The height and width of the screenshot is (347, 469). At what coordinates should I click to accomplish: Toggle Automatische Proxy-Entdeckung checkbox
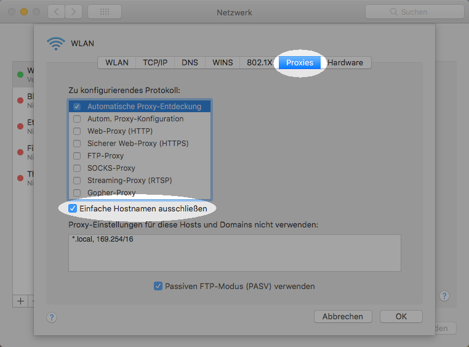click(x=78, y=107)
